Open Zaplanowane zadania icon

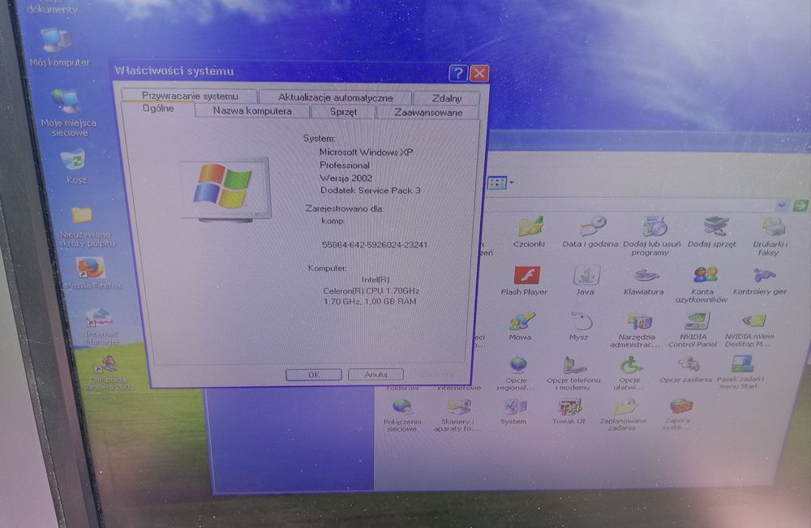623,415
